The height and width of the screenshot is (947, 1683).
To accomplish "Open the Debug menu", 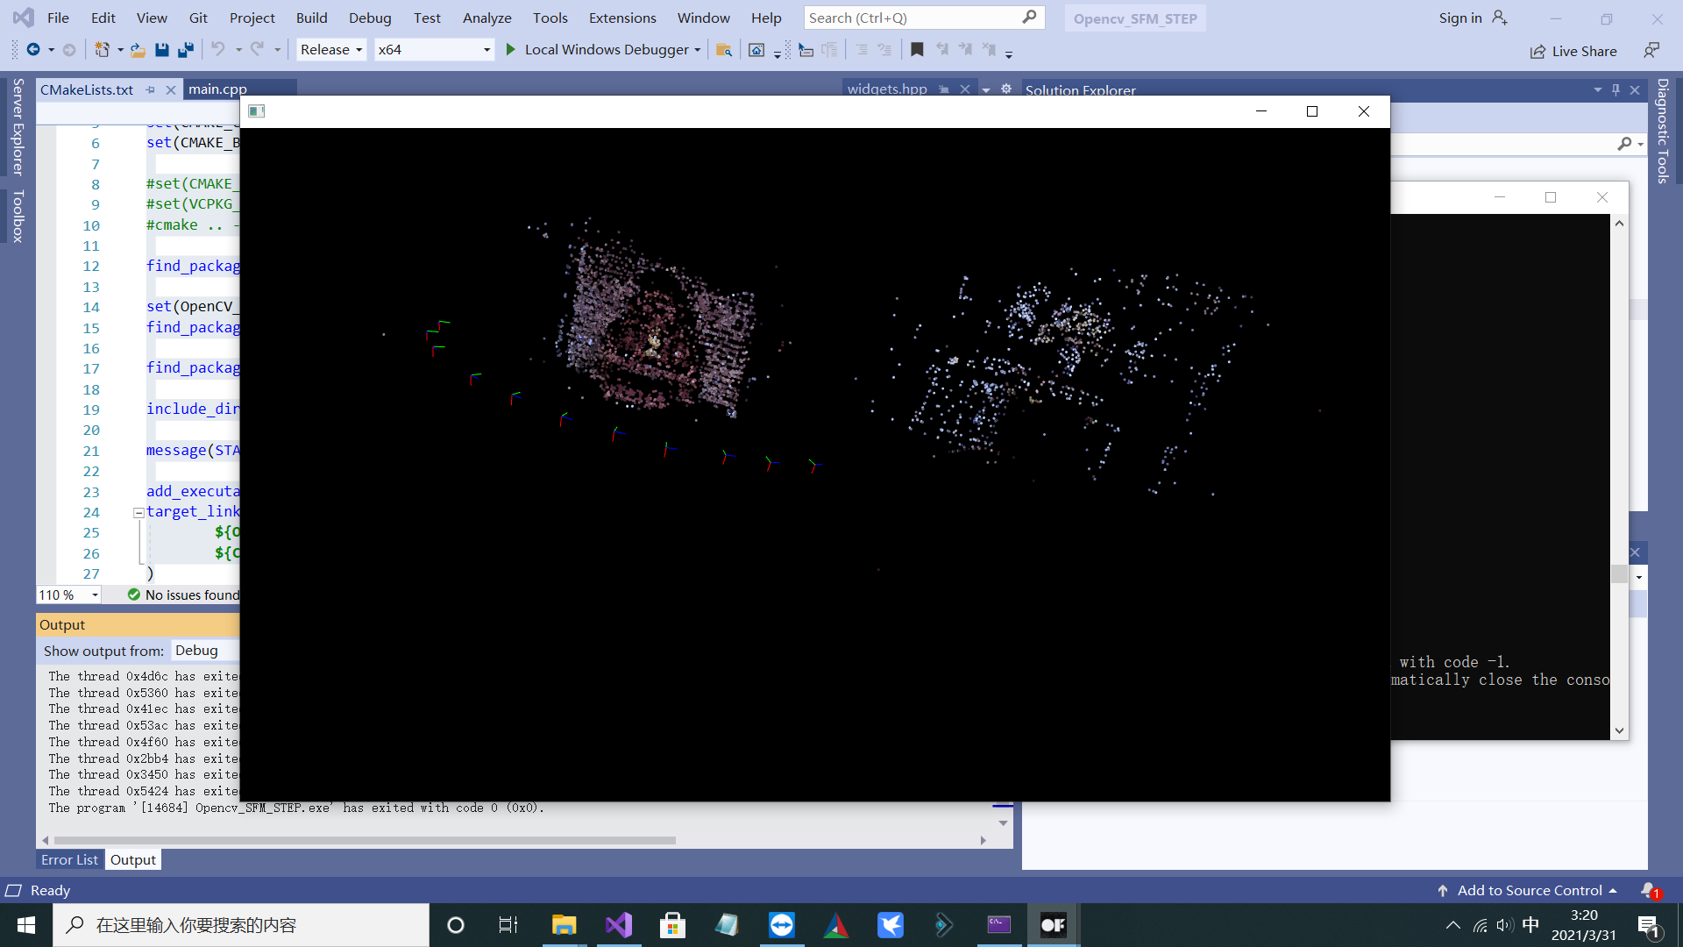I will [x=370, y=18].
